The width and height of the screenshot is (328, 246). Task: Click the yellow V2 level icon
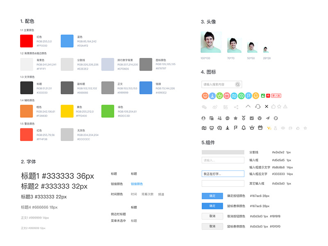click(x=269, y=128)
